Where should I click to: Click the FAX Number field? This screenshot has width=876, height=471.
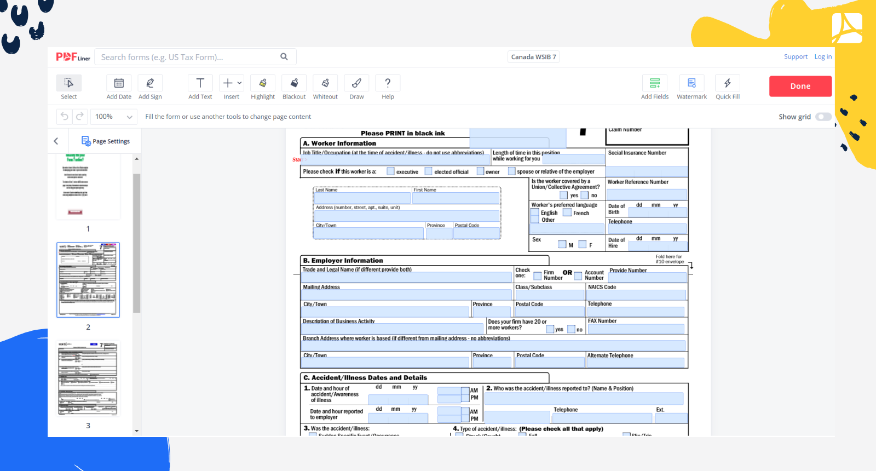(636, 329)
